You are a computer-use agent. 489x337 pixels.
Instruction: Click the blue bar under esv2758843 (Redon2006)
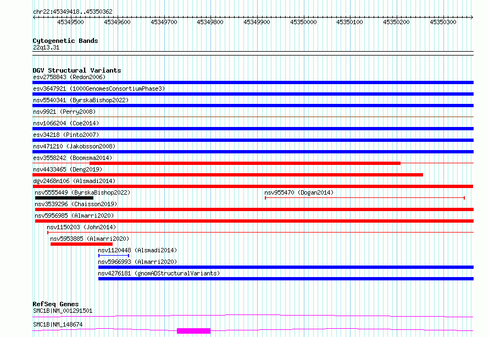253,82
